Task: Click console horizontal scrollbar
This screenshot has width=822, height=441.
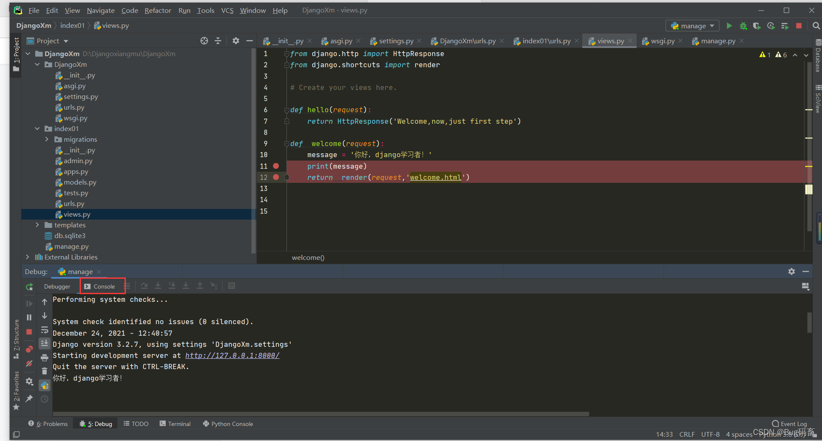Action: click(x=321, y=414)
